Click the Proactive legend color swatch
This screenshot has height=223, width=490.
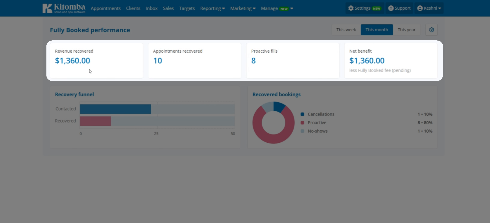pos(302,123)
